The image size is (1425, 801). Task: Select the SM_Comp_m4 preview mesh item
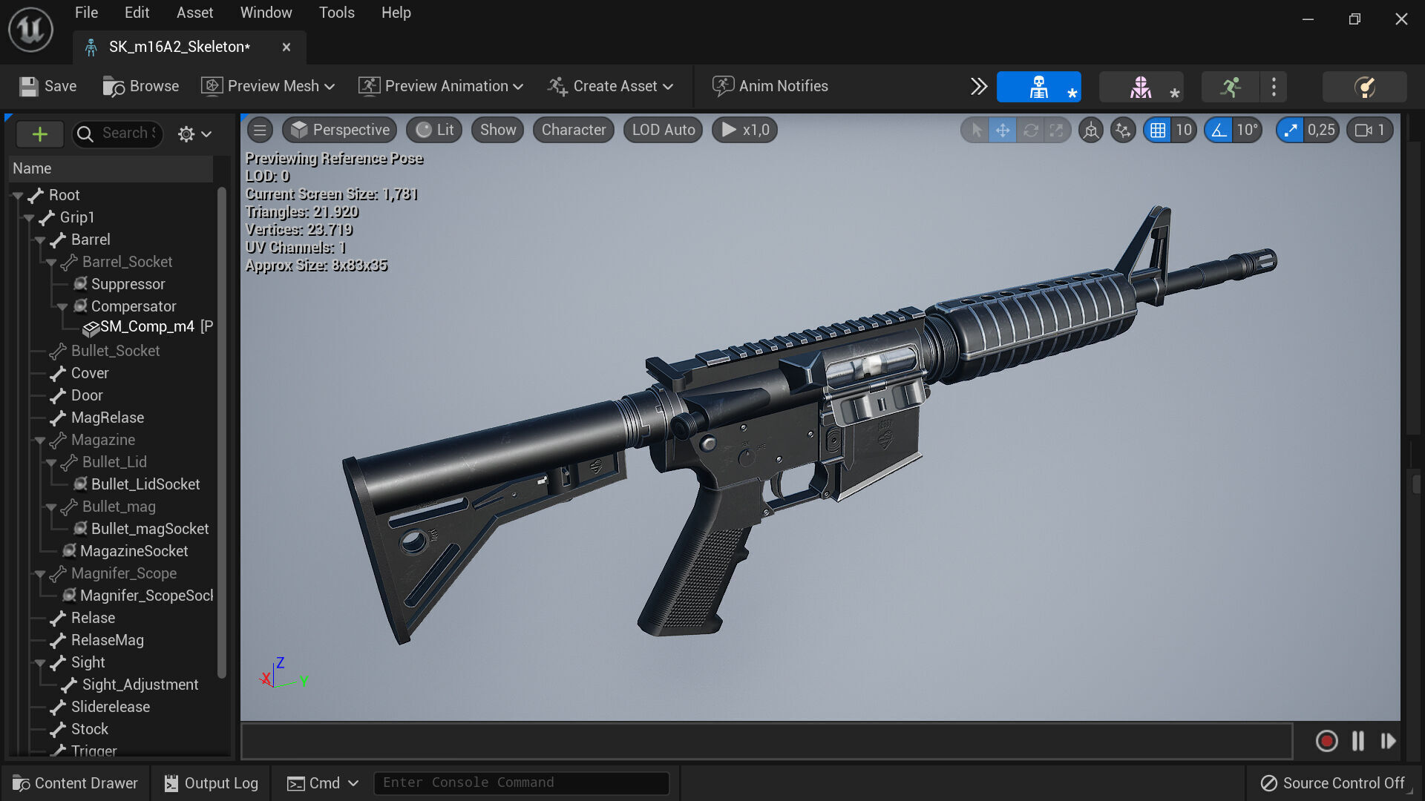coord(147,327)
